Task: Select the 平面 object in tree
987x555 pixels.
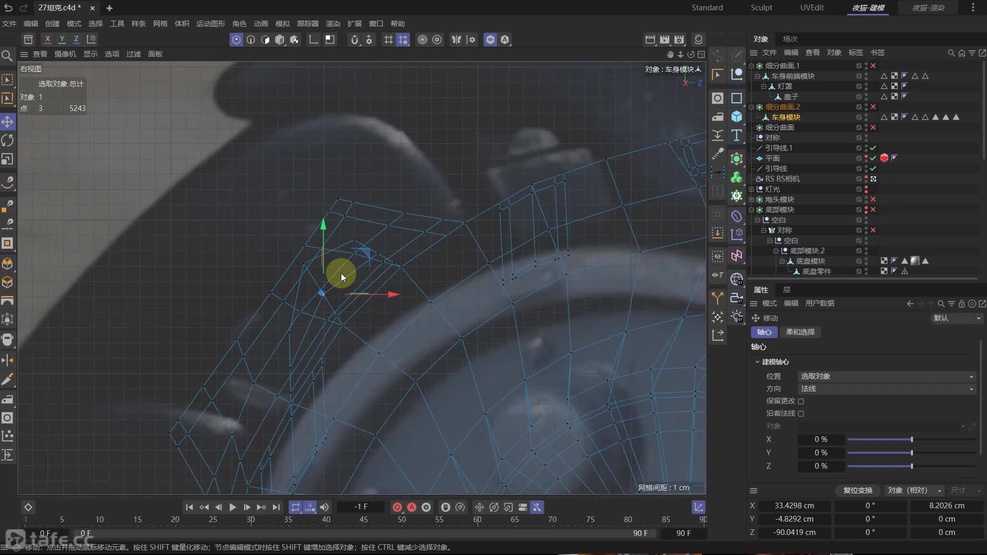Action: coord(772,158)
